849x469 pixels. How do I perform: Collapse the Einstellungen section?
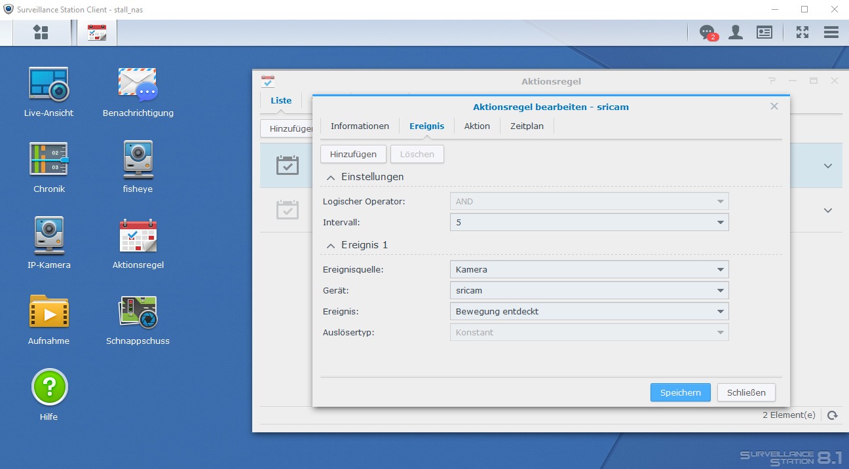(x=331, y=177)
